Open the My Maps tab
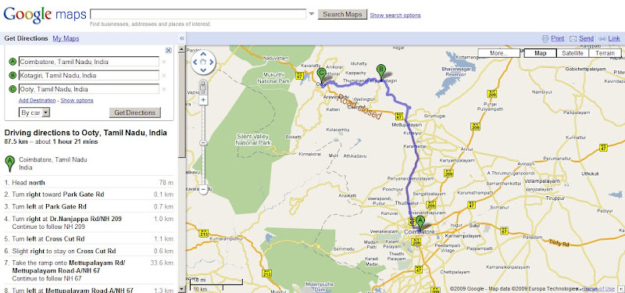The height and width of the screenshot is (293, 625). coord(66,38)
